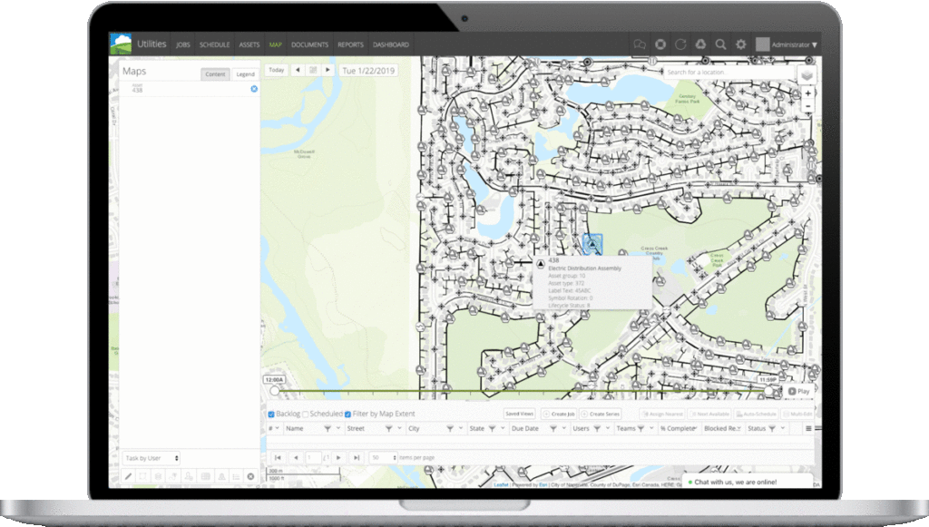Zoom out on the map
Screen dimensions: 929x527
coord(807,106)
